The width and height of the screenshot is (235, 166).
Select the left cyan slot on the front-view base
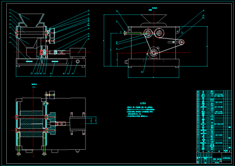pos(29,62)
